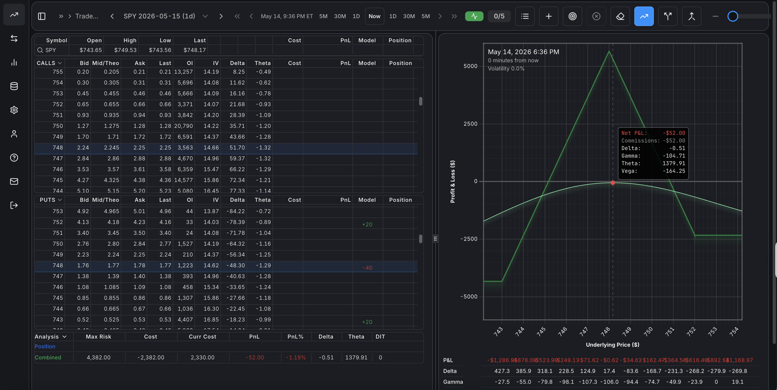This screenshot has width=777, height=390.
Task: Select forward 30M time step
Action: tap(409, 16)
